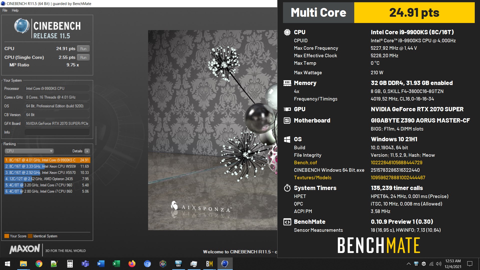480x270 pixels.
Task: Expand the CPU ranking dropdown
Action: 29,151
